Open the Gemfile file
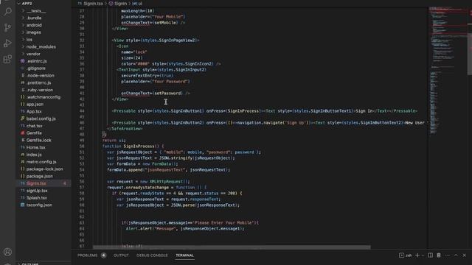This screenshot has width=472, height=265. pyautogui.click(x=34, y=132)
